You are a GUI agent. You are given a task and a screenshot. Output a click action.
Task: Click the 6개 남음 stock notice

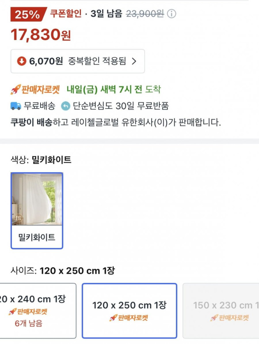(x=29, y=324)
